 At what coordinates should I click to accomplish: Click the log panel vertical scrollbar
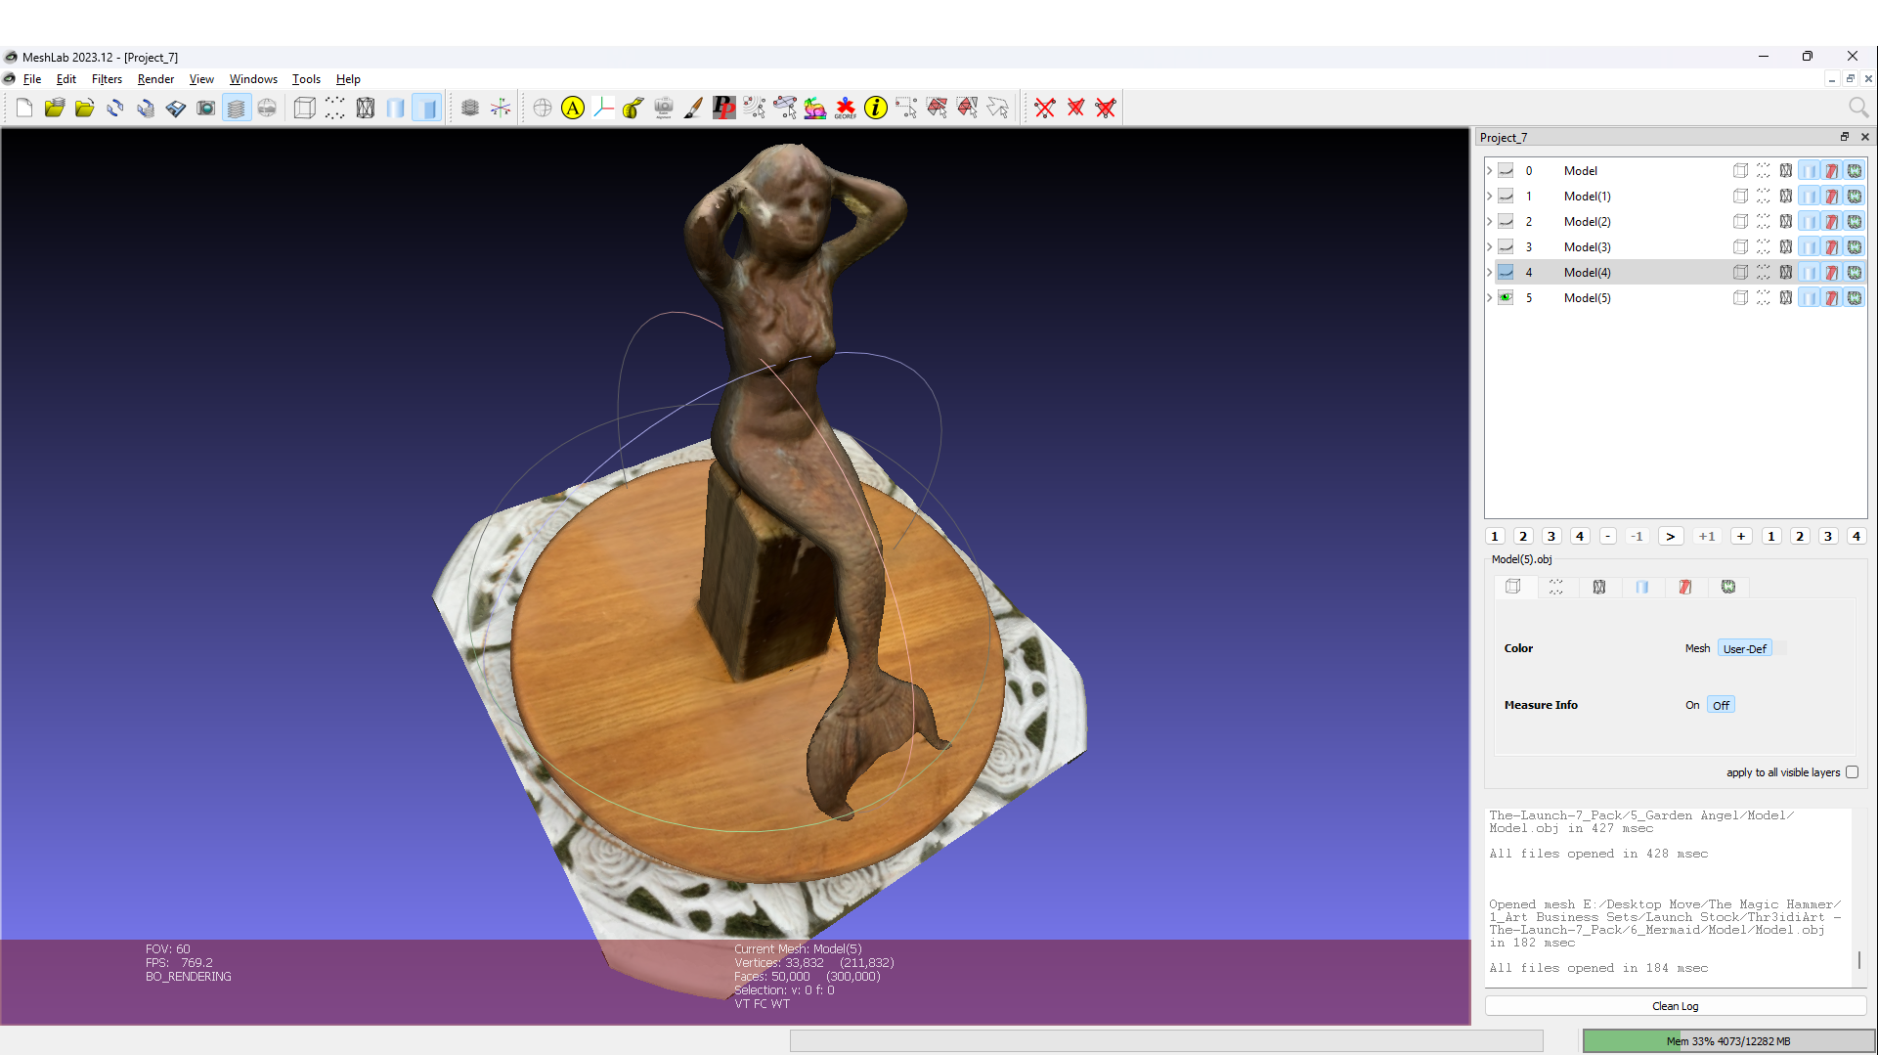tap(1859, 959)
